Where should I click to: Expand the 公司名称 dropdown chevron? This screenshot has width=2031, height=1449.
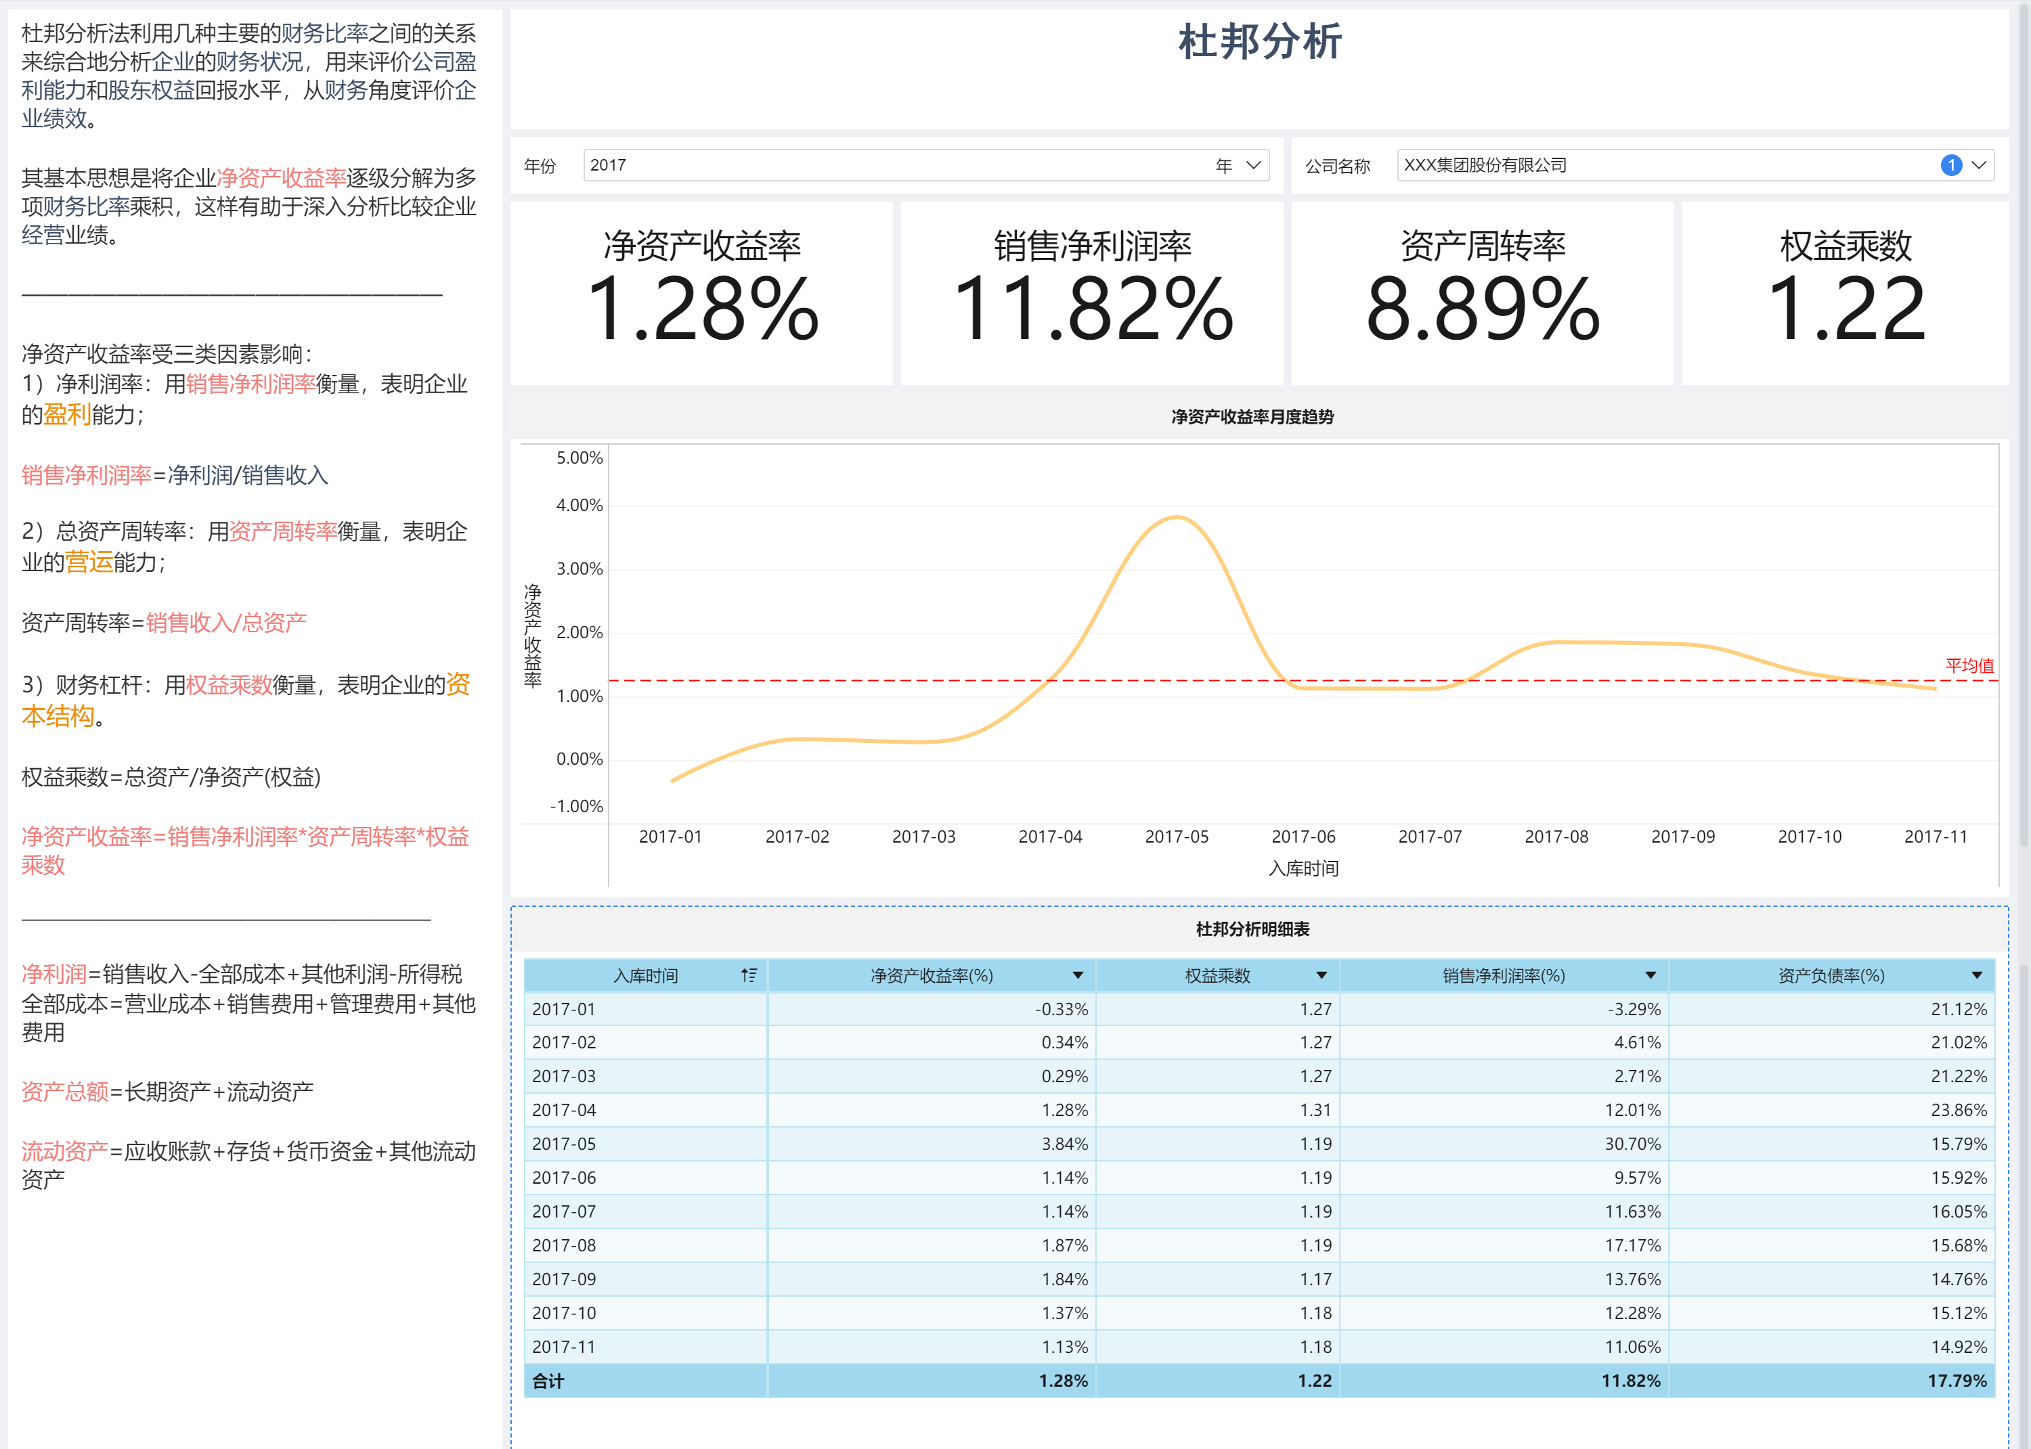click(1978, 165)
